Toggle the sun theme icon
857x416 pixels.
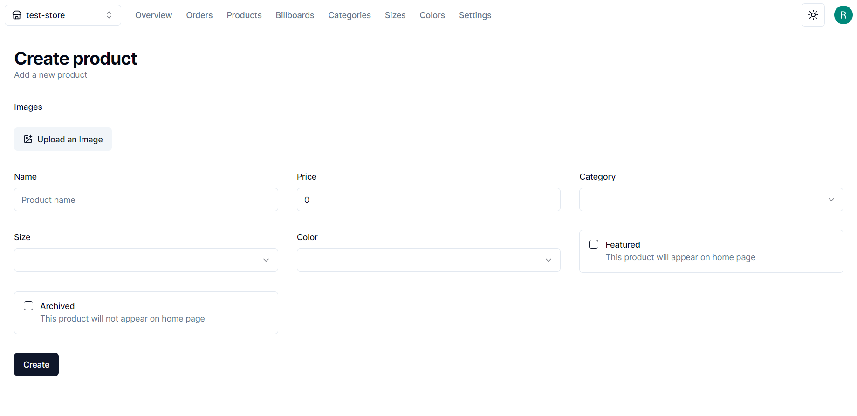(813, 15)
